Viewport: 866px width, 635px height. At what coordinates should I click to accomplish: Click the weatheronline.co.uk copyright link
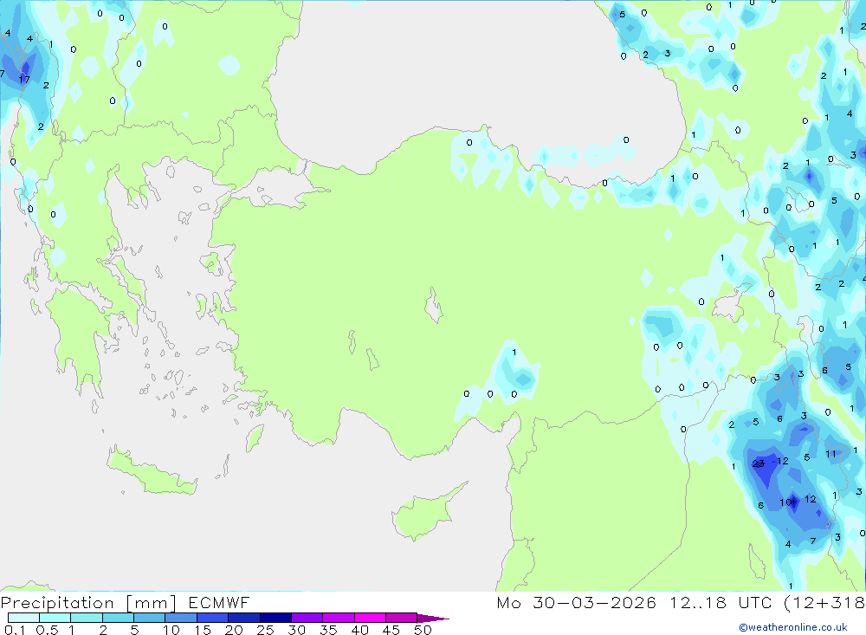[x=793, y=627]
